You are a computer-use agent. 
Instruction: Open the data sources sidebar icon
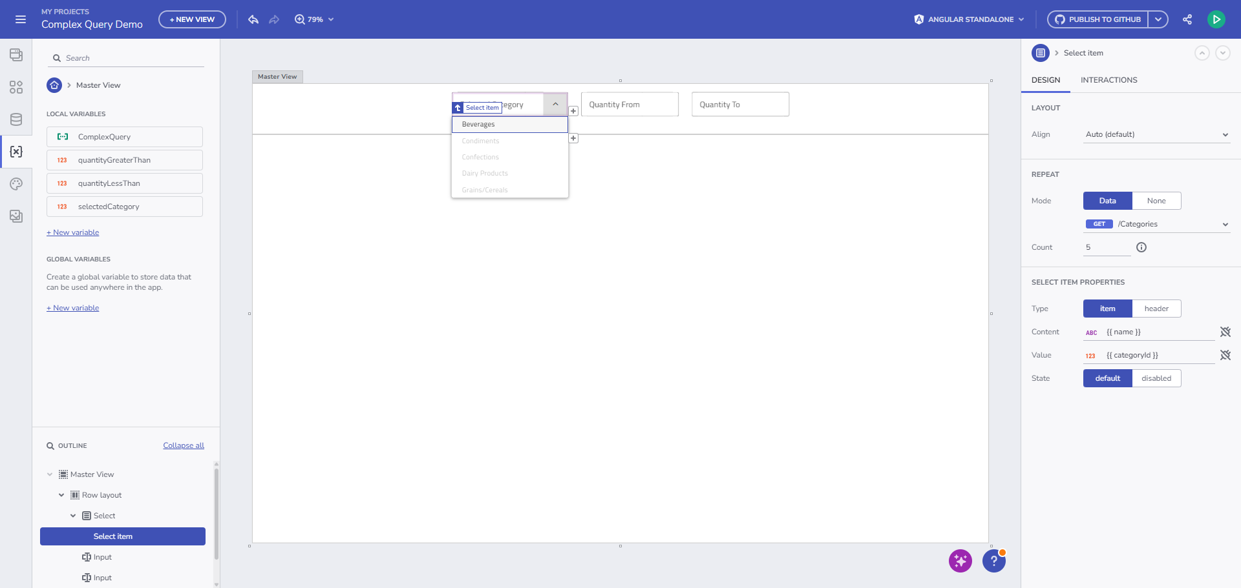[x=16, y=119]
